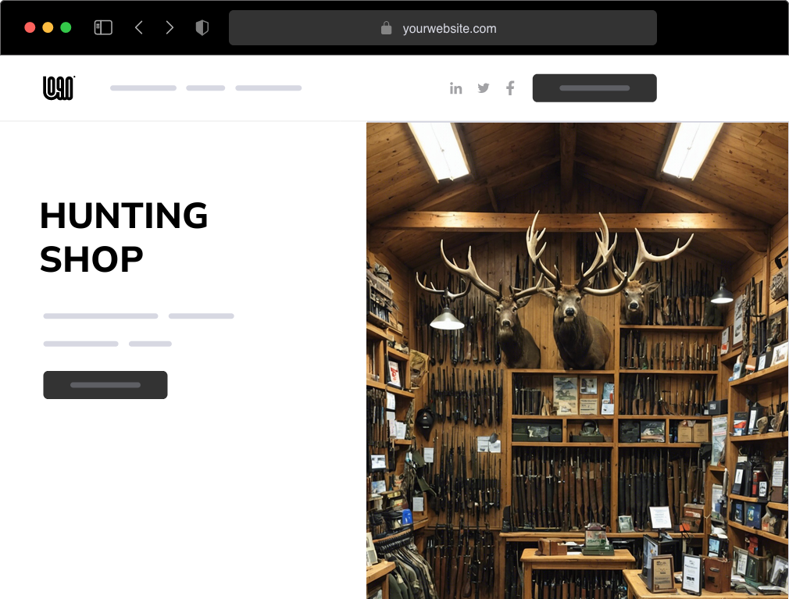Click the first gray text placeholder bar

click(100, 316)
